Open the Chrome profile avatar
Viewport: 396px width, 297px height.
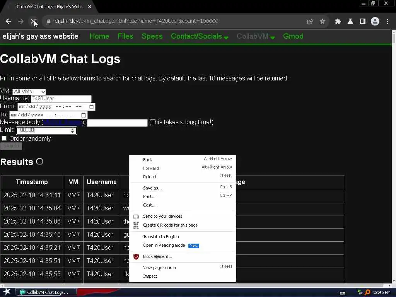click(x=375, y=21)
